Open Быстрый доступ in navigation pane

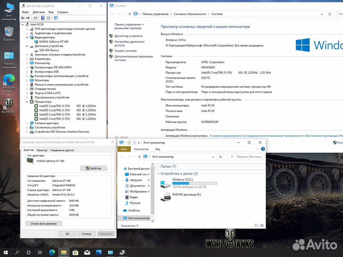click(137, 169)
